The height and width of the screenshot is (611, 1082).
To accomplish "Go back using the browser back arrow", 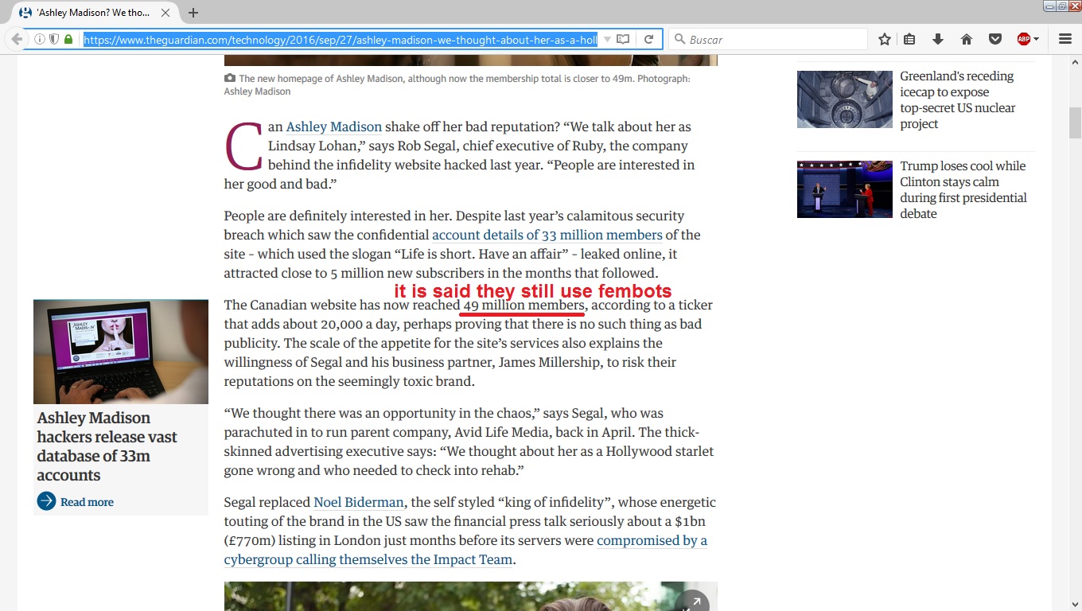I will tap(16, 39).
